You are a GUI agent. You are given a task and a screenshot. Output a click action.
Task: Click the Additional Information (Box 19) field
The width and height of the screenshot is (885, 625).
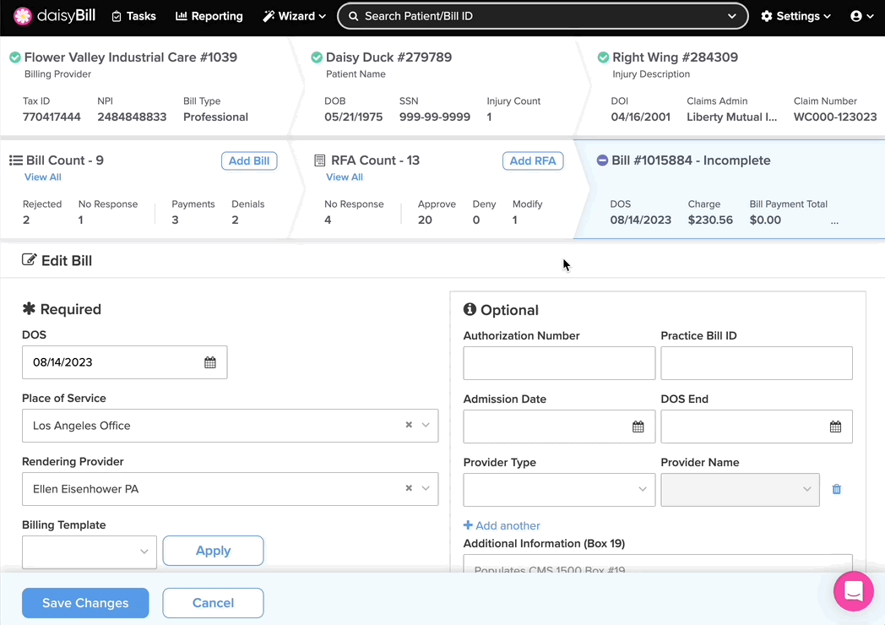(x=658, y=563)
